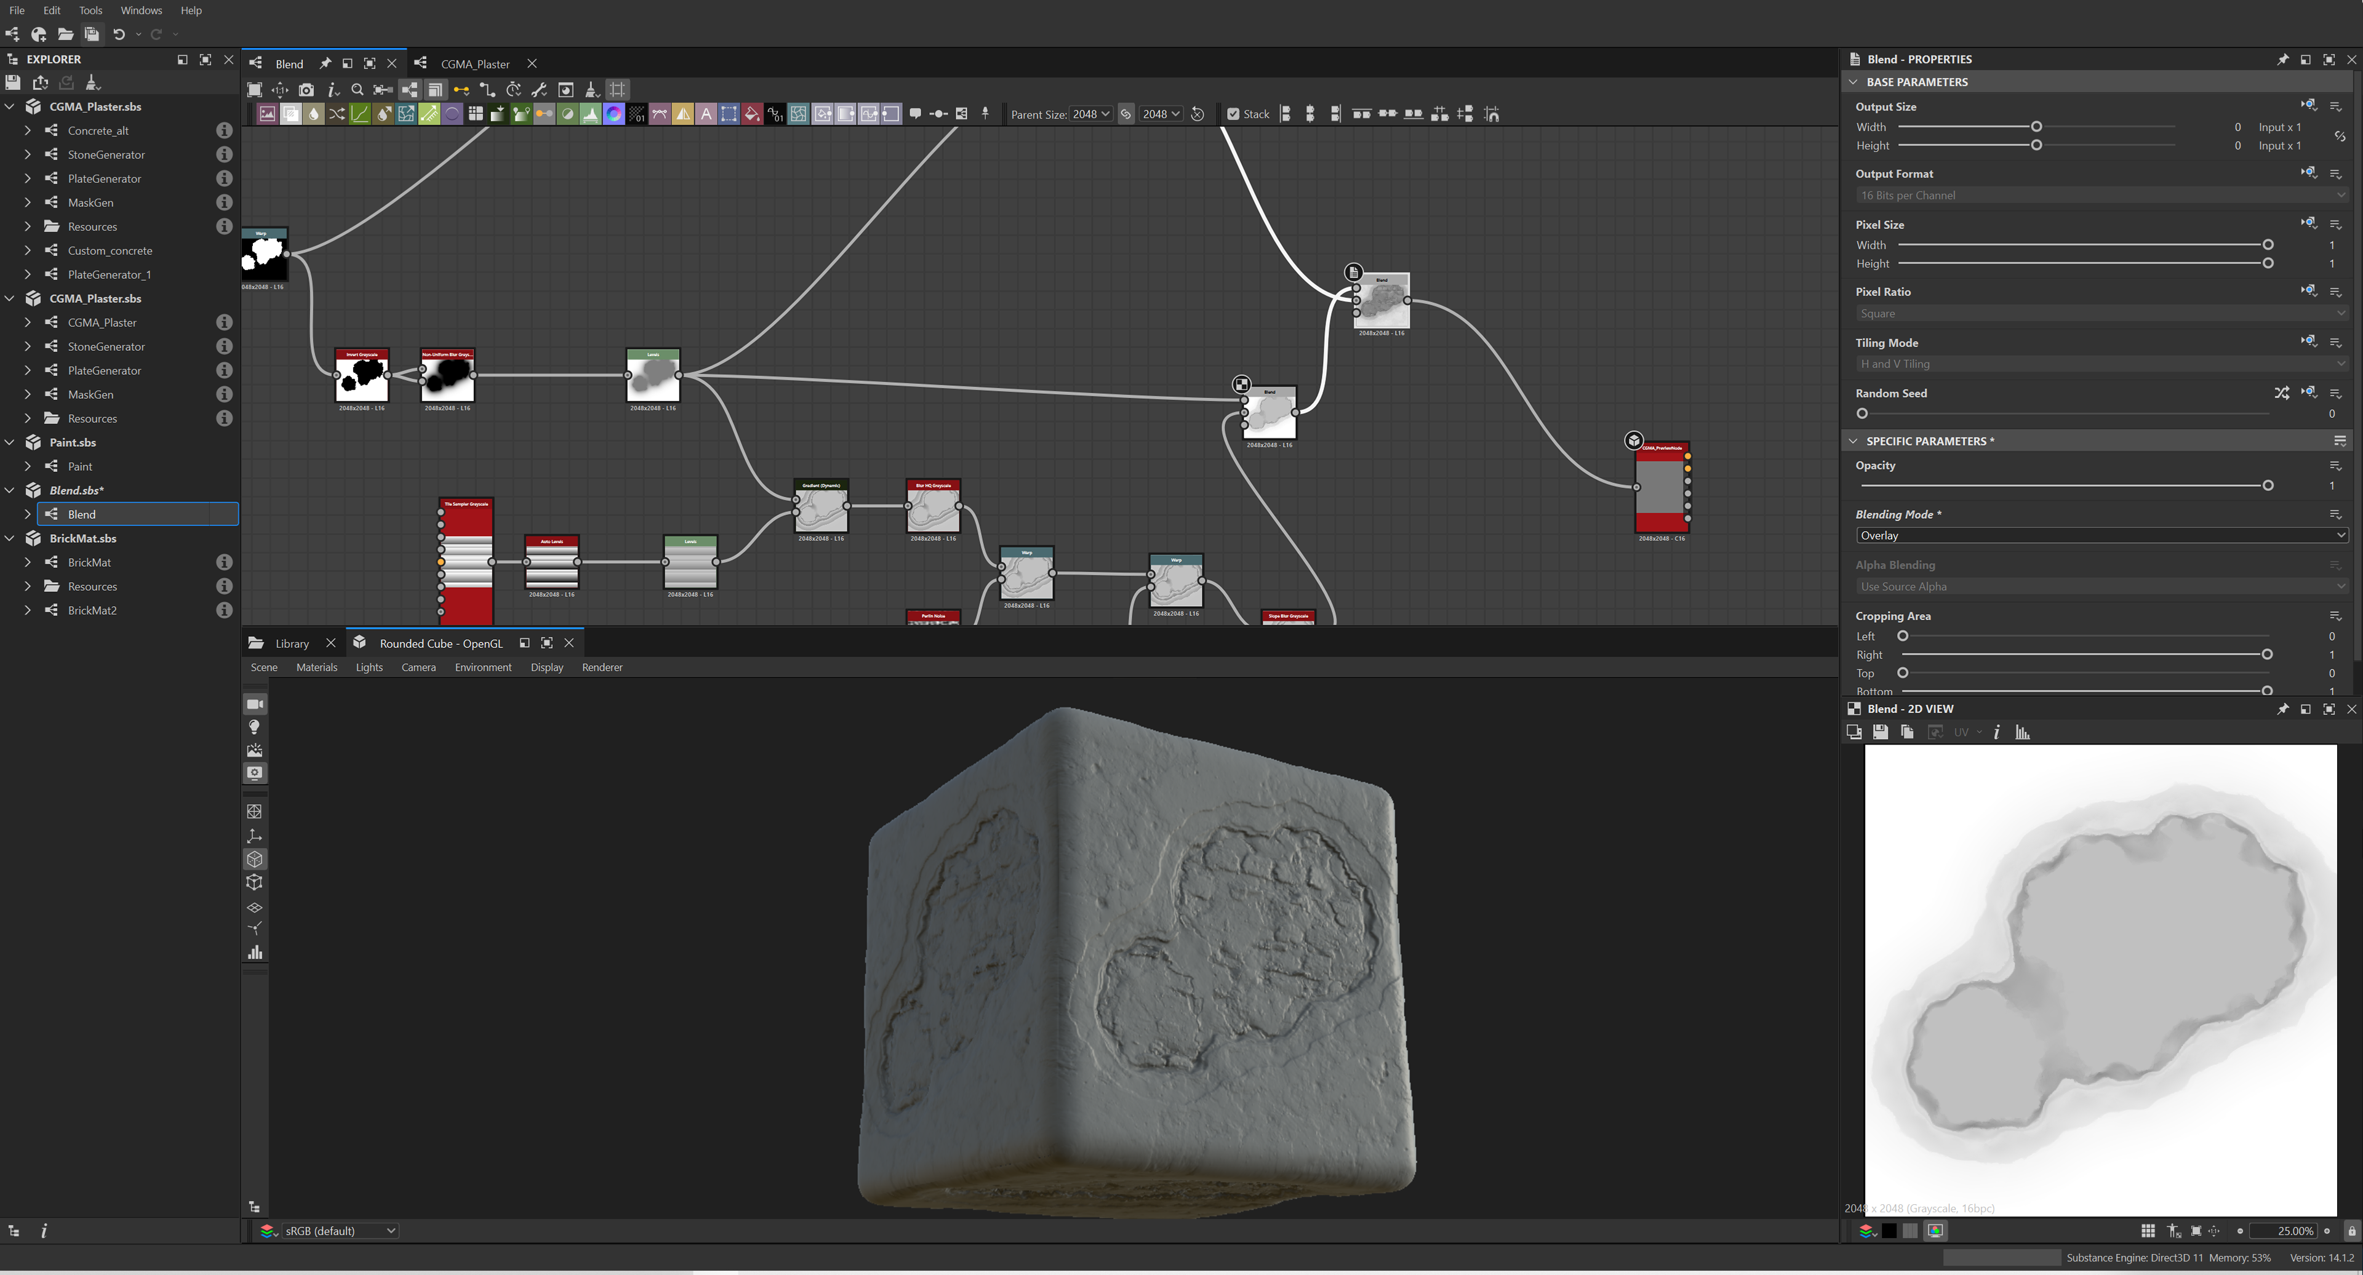Click the broom clean icon in Explorer
The width and height of the screenshot is (2363, 1275).
(x=93, y=82)
